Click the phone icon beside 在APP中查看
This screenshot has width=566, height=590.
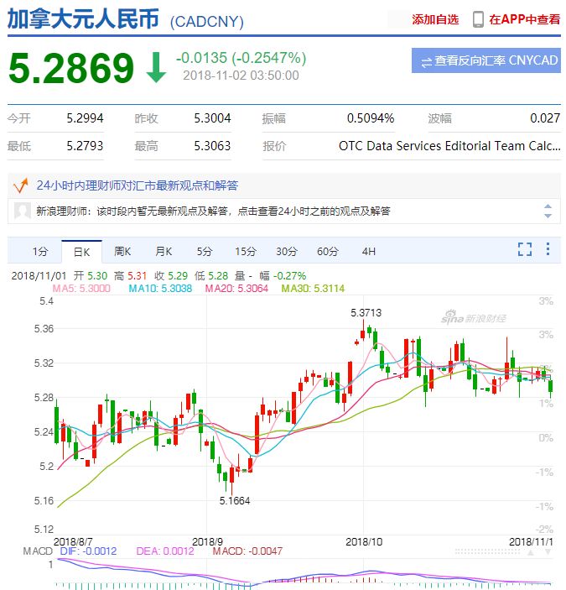pyautogui.click(x=478, y=19)
